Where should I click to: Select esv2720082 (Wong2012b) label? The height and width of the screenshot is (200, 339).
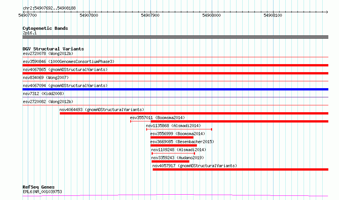(x=48, y=102)
